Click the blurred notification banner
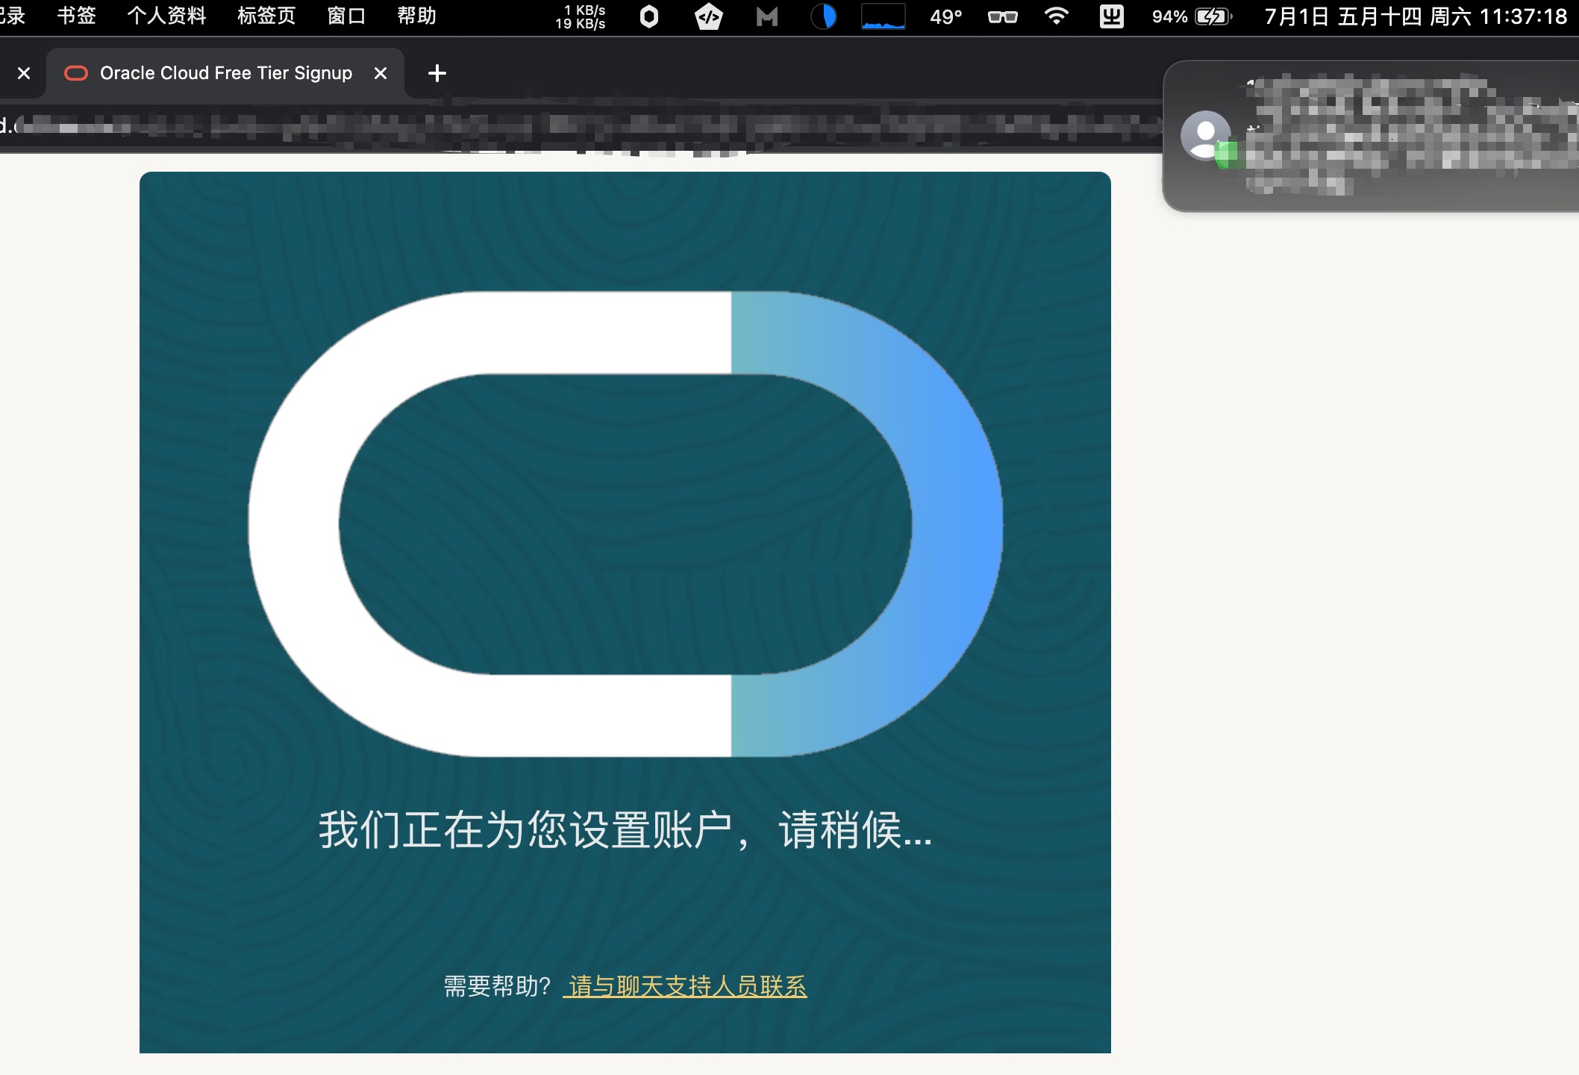Screen dimensions: 1579x1075 click(x=1372, y=136)
